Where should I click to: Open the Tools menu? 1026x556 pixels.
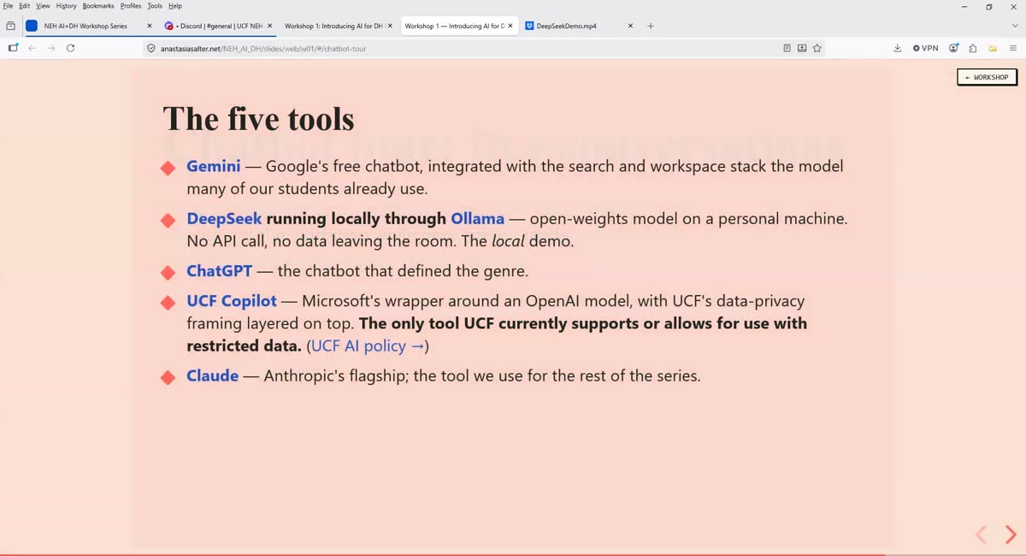click(x=155, y=6)
